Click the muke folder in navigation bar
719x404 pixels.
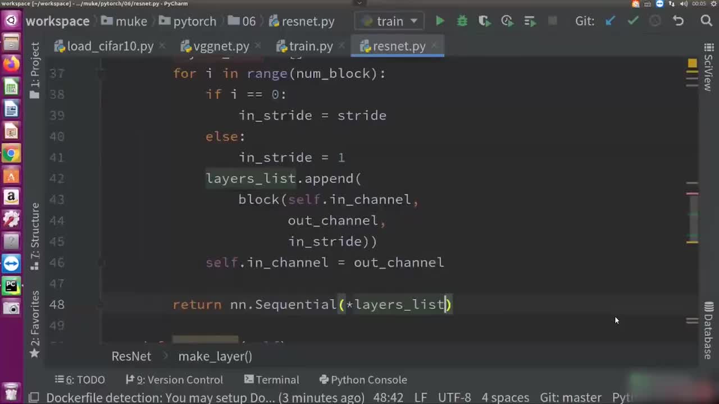(124, 21)
